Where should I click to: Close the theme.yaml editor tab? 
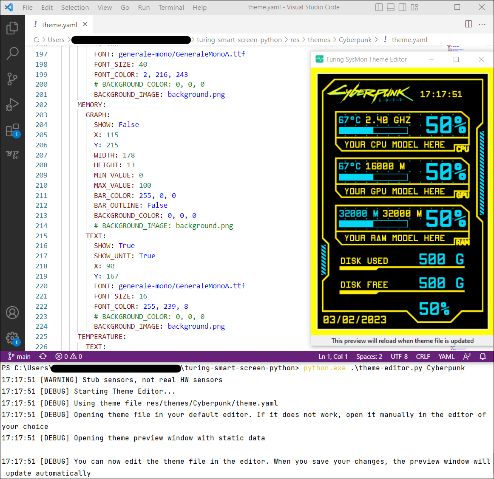tap(85, 24)
